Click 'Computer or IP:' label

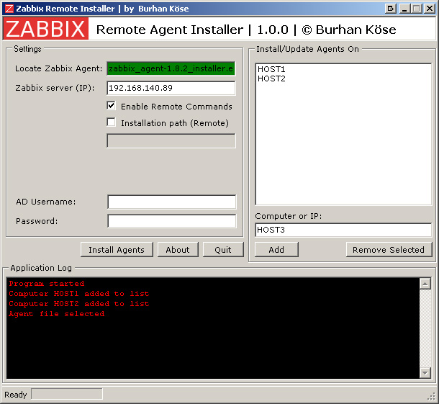289,216
